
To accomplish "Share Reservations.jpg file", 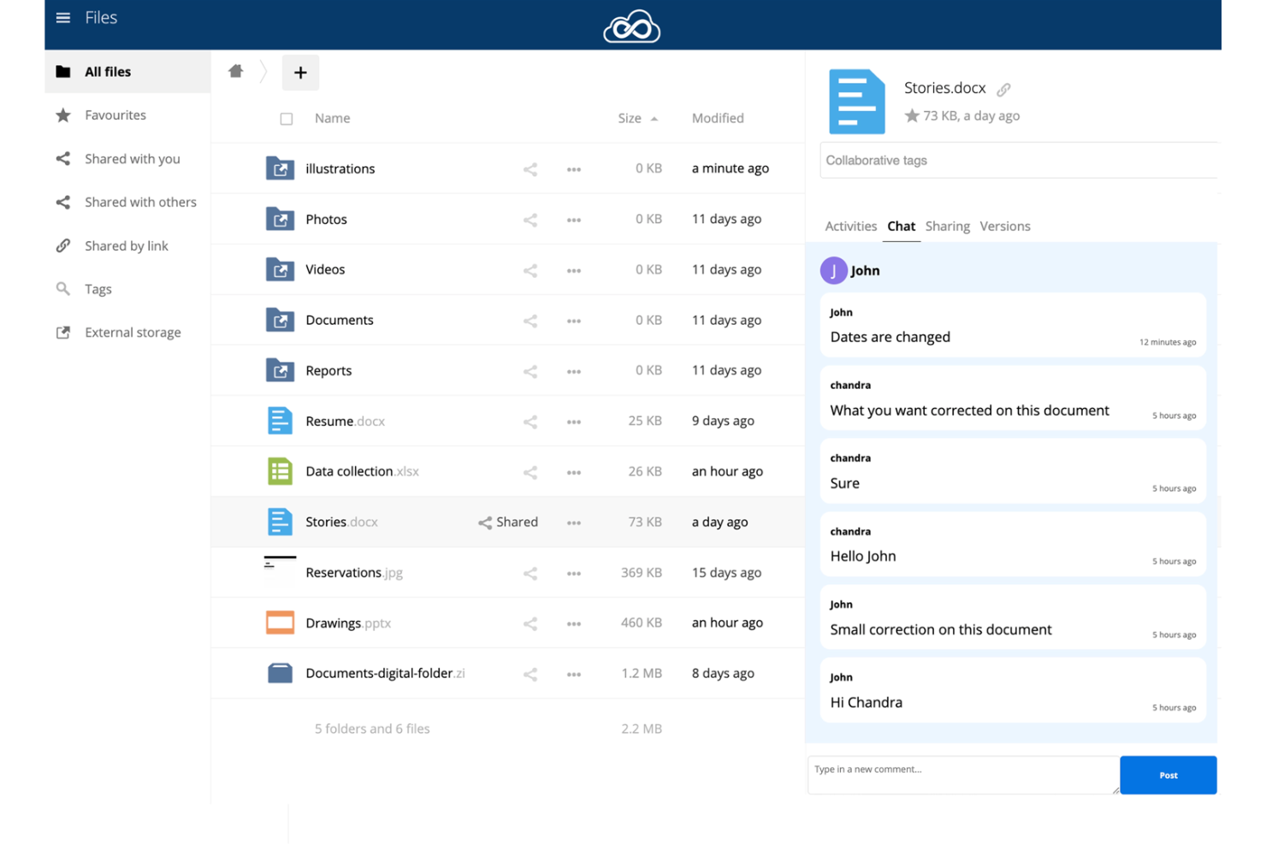I will [530, 573].
